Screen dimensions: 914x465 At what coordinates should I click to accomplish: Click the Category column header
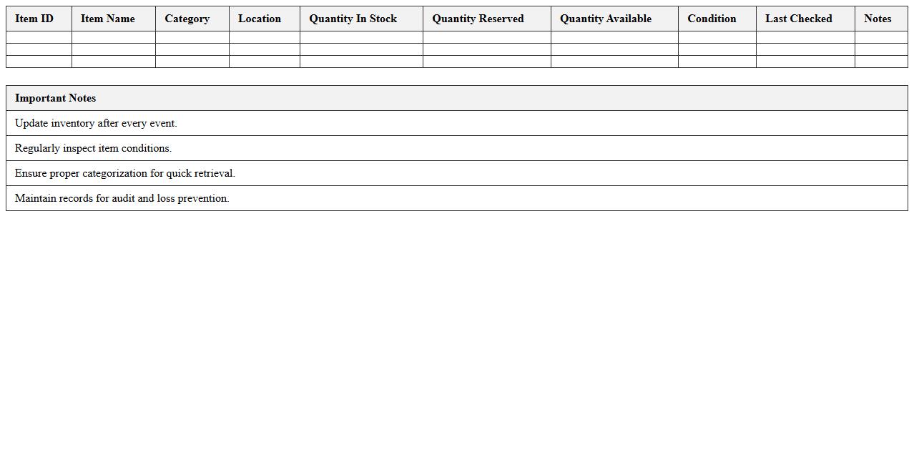coord(187,19)
